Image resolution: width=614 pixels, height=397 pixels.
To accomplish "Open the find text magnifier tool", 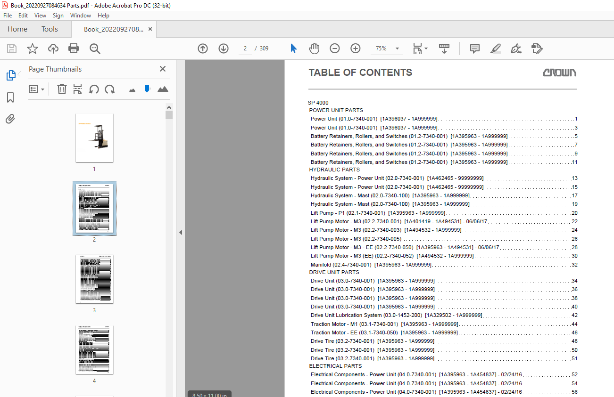I will pos(95,49).
